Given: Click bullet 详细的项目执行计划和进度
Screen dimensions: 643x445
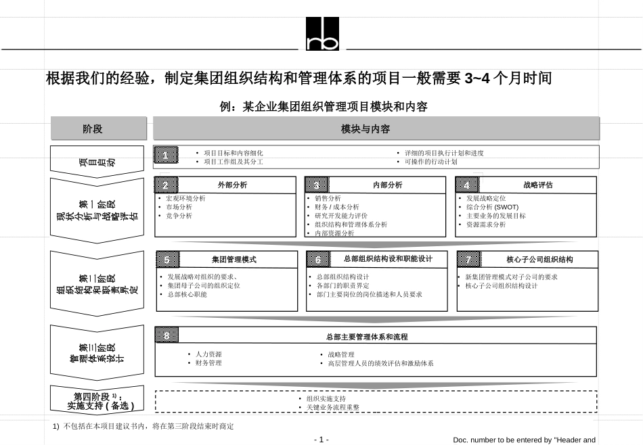Looking at the screenshot, I should (444, 153).
